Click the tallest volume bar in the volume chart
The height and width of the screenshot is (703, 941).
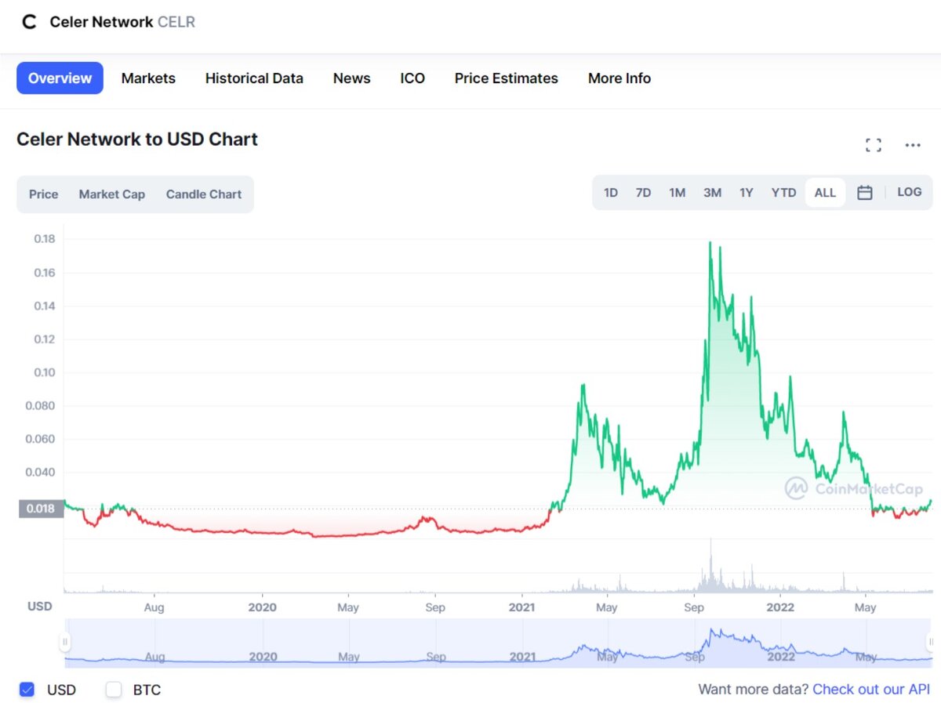coord(711,565)
